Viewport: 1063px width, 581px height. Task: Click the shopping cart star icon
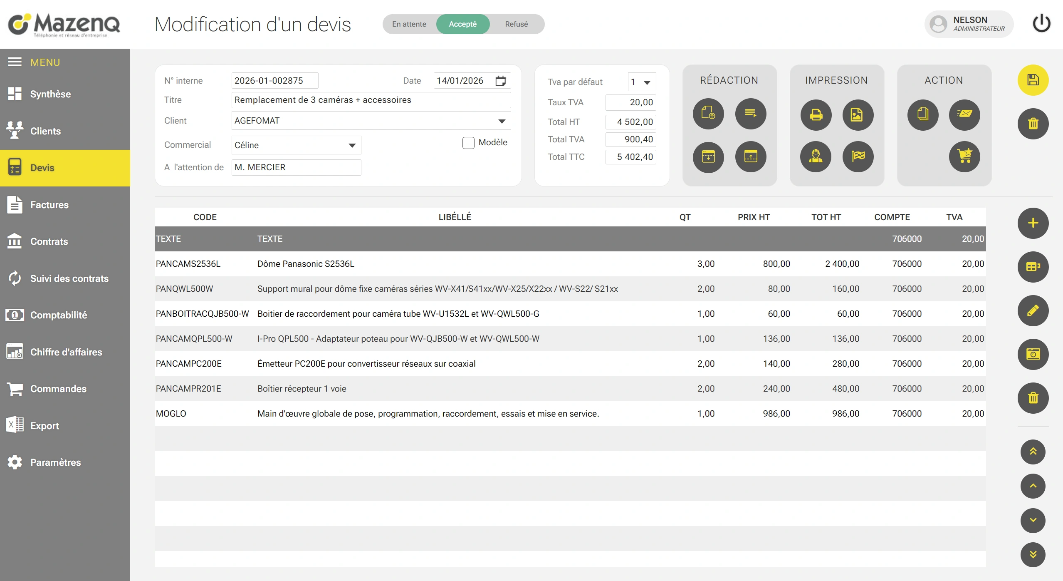(x=964, y=156)
